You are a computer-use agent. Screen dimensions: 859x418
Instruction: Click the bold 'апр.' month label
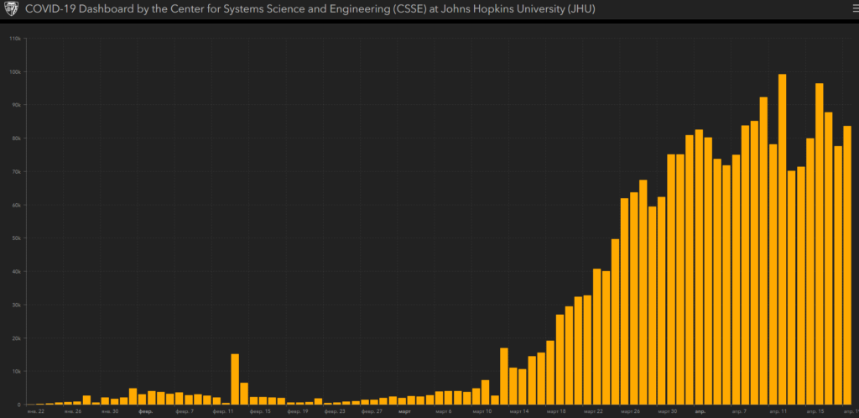click(x=700, y=411)
